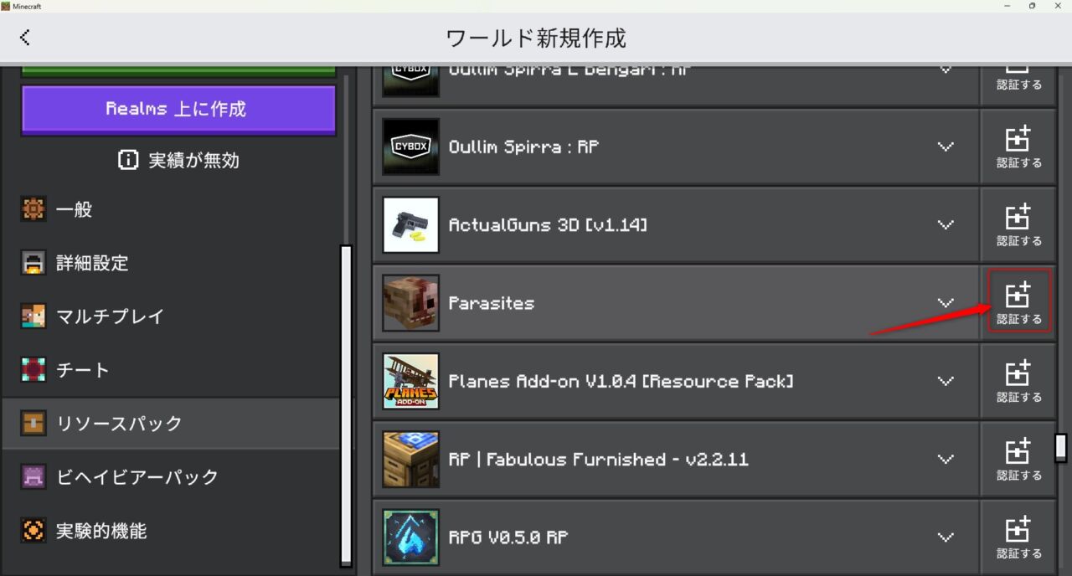The width and height of the screenshot is (1072, 576).
Task: Click the RPG V0.5.0 RP title
Action: 508,537
